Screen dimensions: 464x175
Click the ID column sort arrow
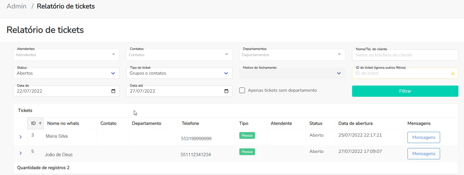[40, 123]
